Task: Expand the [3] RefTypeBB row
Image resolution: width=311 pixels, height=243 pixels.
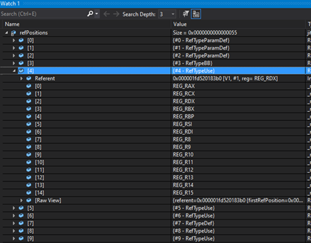Action: tap(14, 63)
